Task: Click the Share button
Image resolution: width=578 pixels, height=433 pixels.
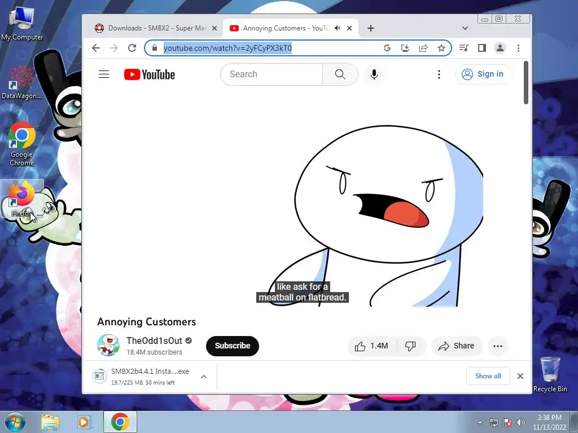Action: (456, 346)
